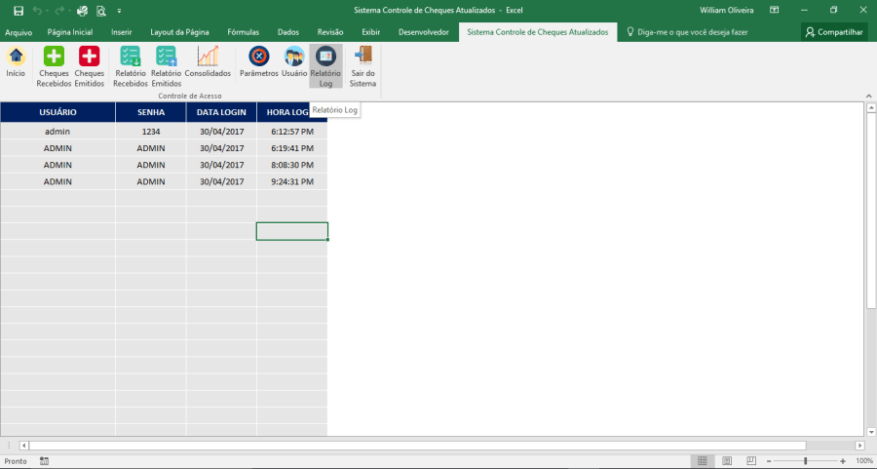Screen dimensions: 877x469
Task: Click left arrow on horizontal scrollbar
Action: pyautogui.click(x=23, y=446)
